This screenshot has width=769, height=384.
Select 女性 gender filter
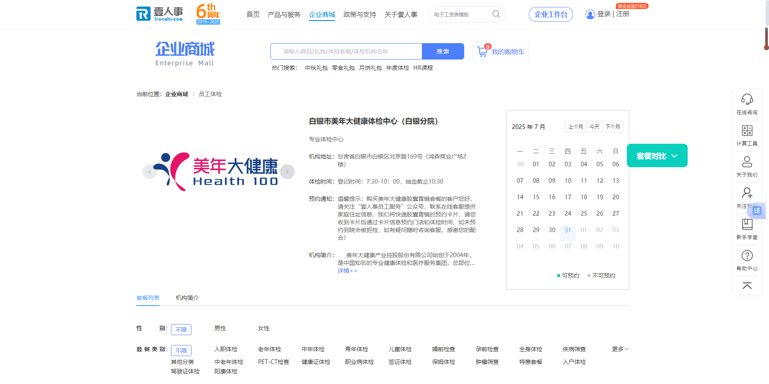coord(264,328)
